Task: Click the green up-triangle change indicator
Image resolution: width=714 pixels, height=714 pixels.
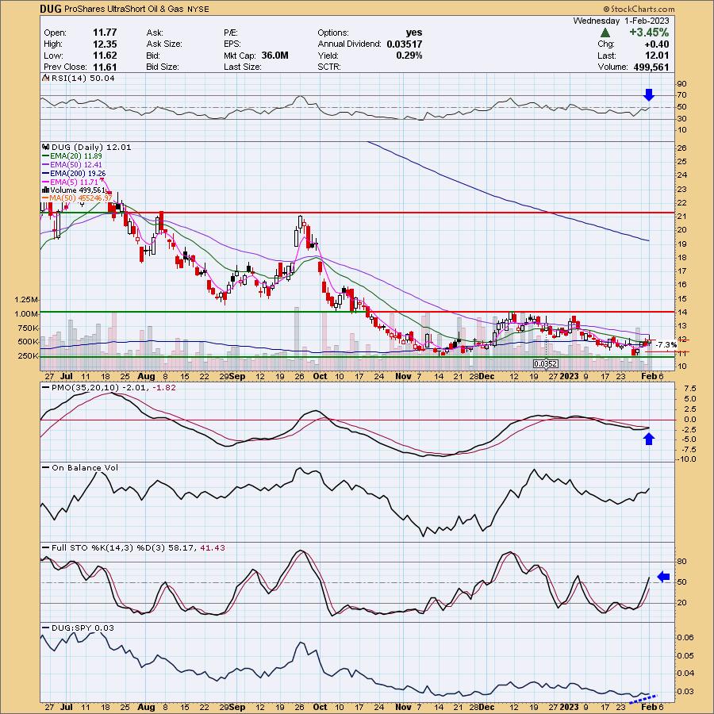Action: [605, 33]
